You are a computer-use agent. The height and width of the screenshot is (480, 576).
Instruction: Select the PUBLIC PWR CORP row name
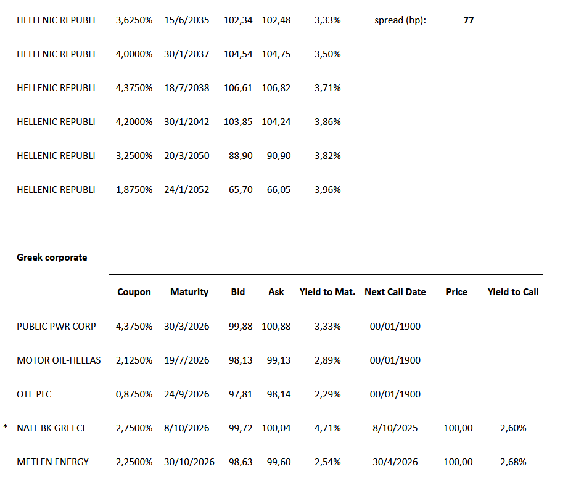click(x=56, y=326)
